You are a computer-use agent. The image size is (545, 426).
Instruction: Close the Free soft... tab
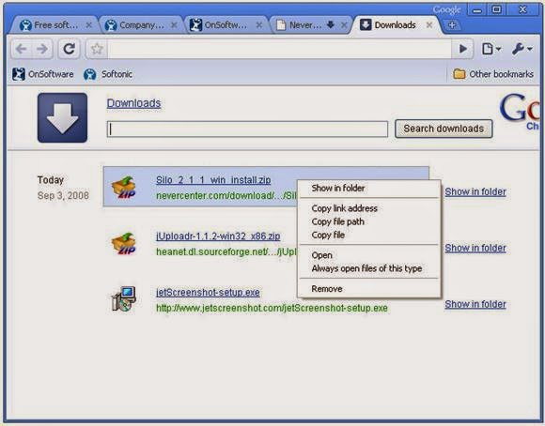click(89, 25)
